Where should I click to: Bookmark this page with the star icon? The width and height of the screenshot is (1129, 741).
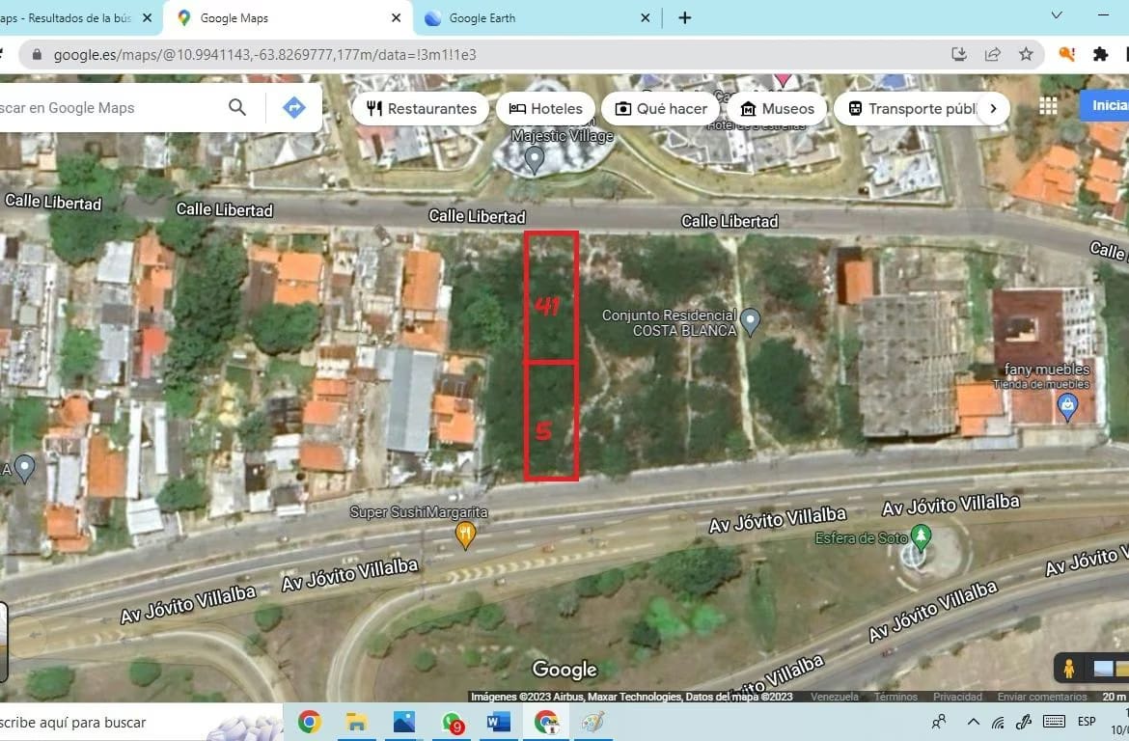click(x=1026, y=54)
